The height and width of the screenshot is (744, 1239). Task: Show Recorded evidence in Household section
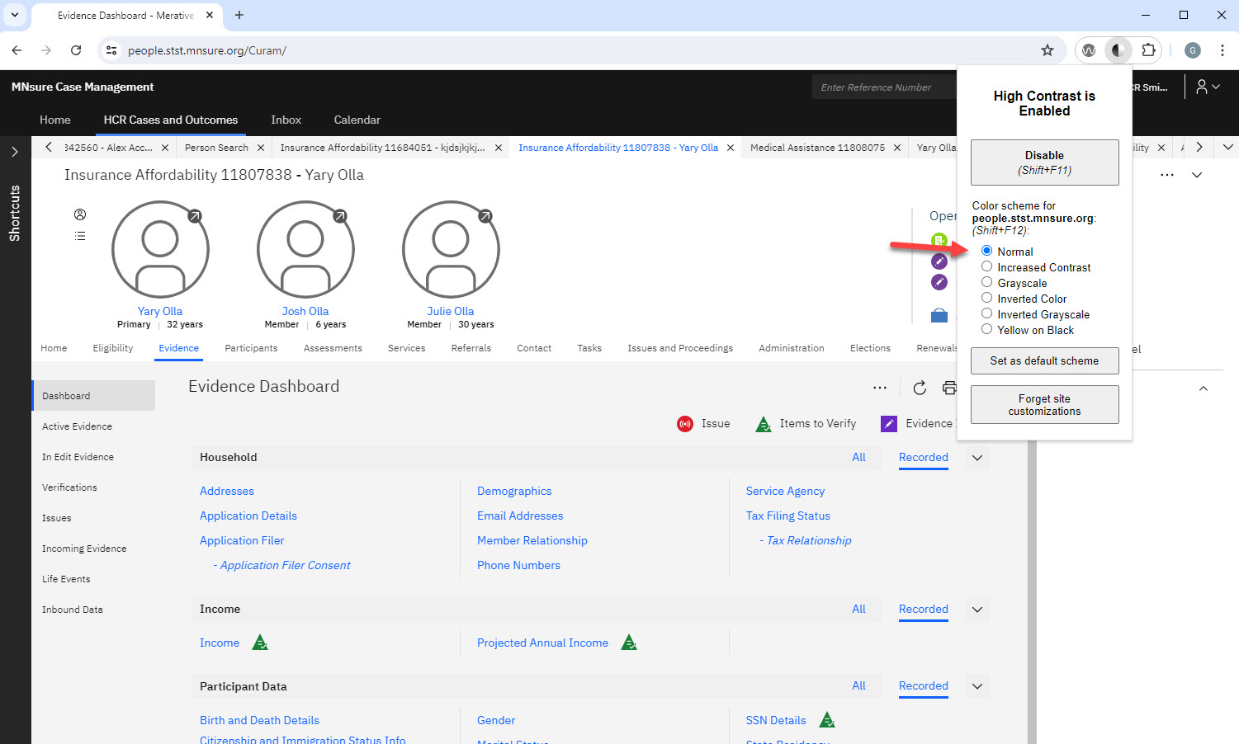[924, 458]
